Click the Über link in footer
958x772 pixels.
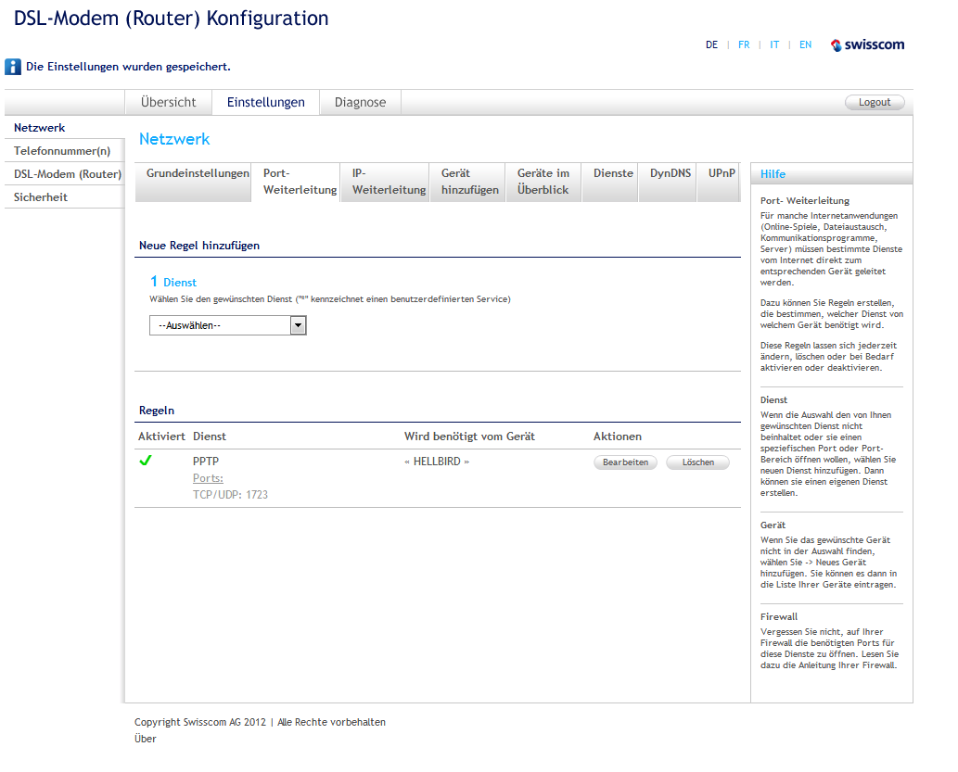pyautogui.click(x=146, y=739)
